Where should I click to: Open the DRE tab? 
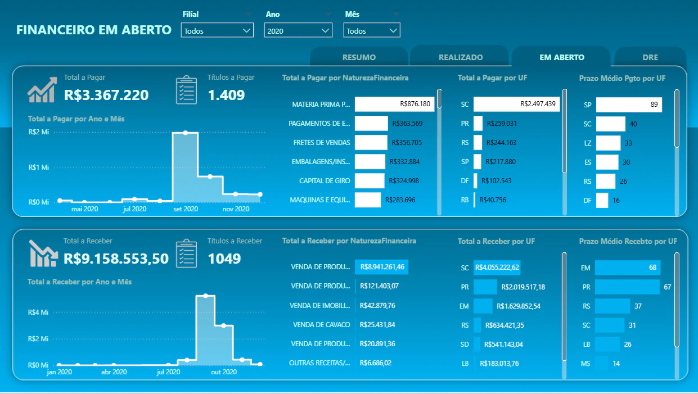point(650,57)
